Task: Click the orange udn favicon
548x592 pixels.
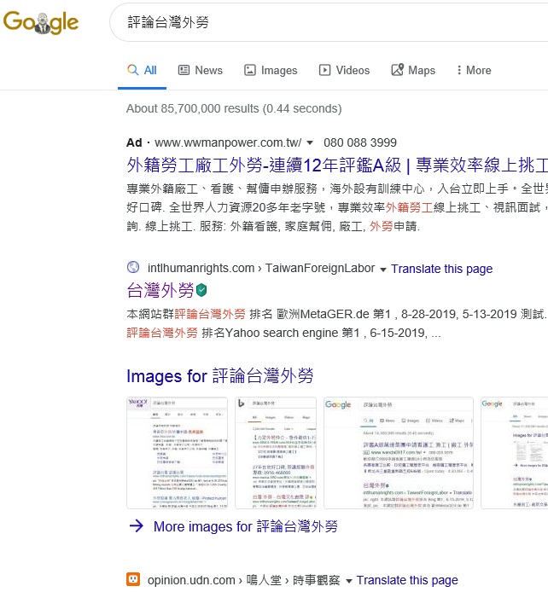Action: point(133,579)
